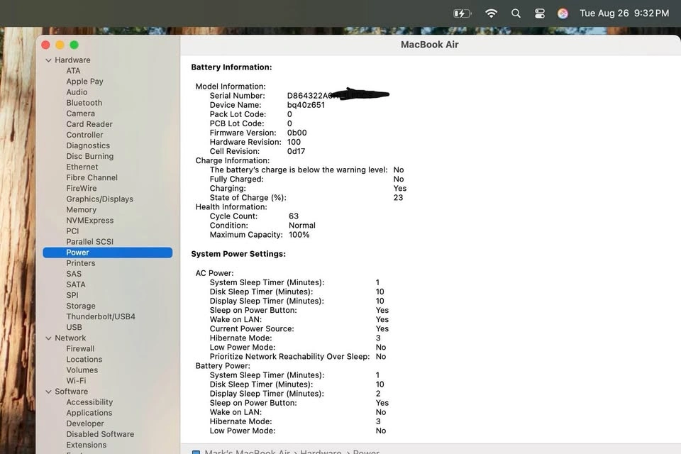Open Wi-Fi under Network section

(76, 381)
